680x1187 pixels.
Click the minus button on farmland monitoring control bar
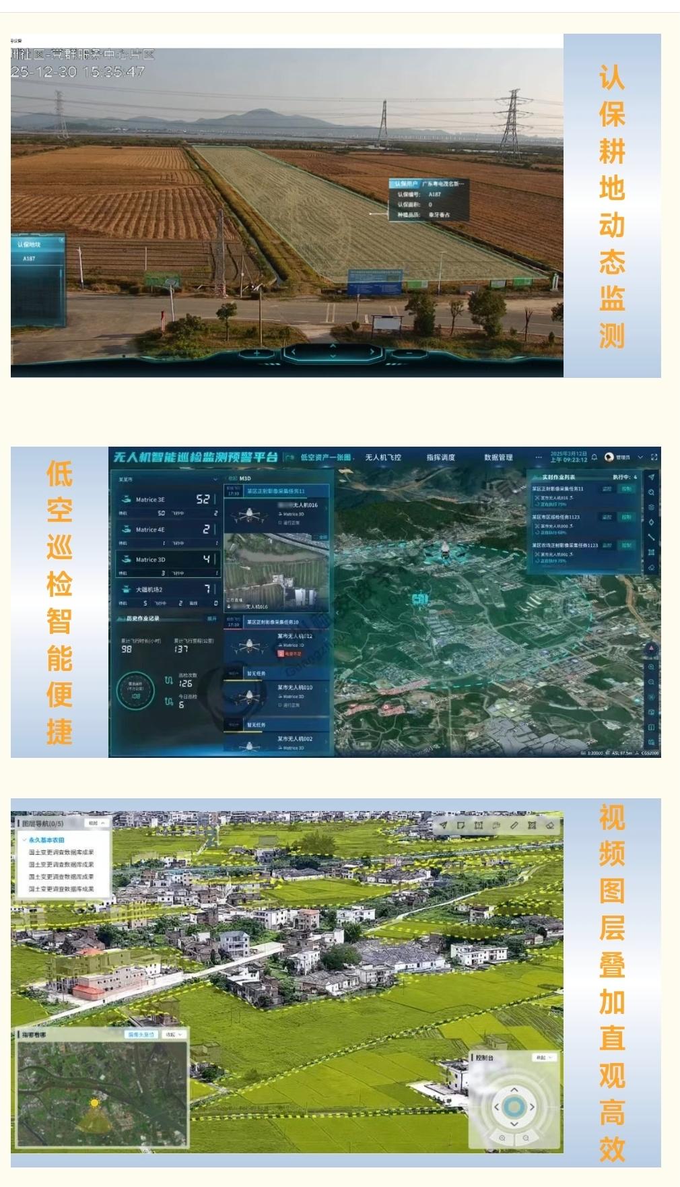pos(409,353)
